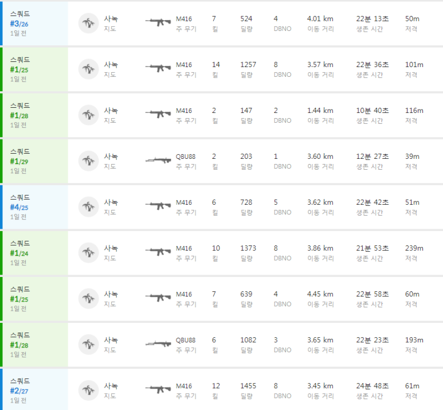This screenshot has height=410, width=443.
Task: Click the 4.45 km distance stat
Action: (x=320, y=294)
